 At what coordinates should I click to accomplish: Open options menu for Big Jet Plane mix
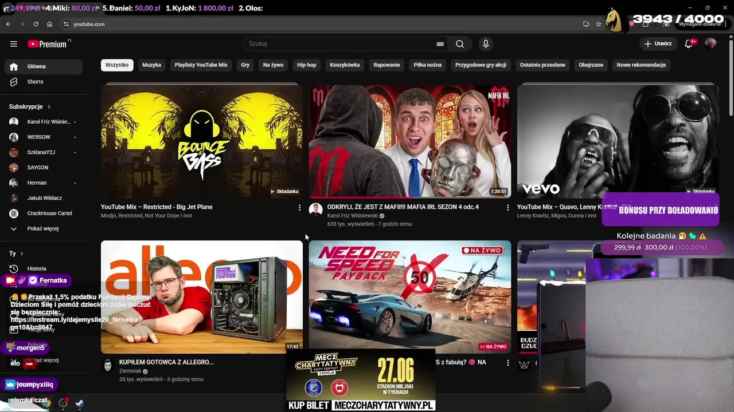299,208
